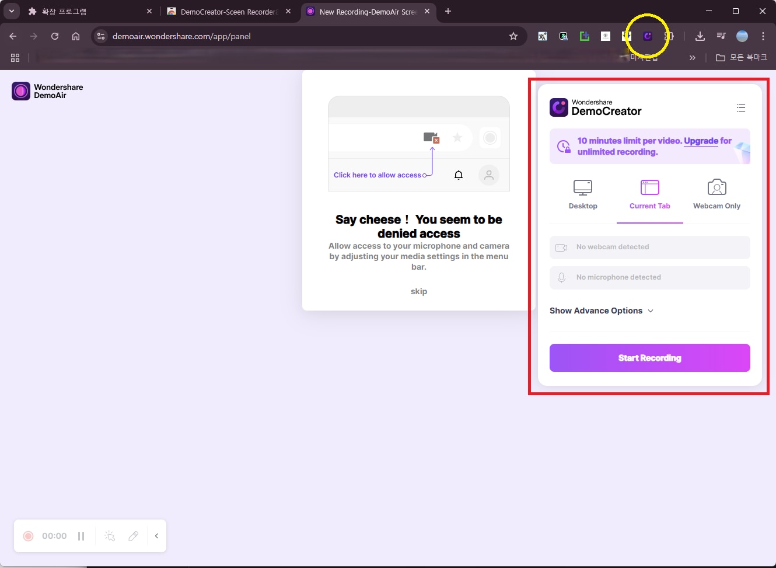Click the record button in floating toolbar

(28, 536)
